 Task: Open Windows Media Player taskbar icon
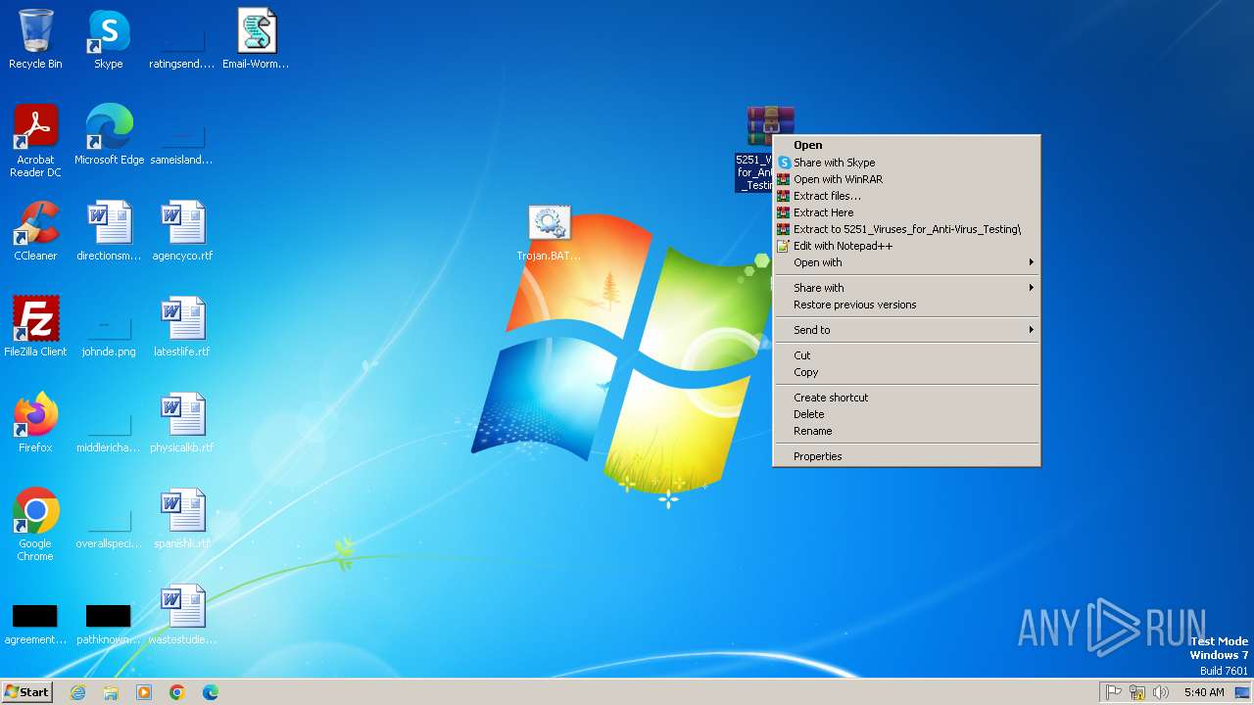pos(144,692)
